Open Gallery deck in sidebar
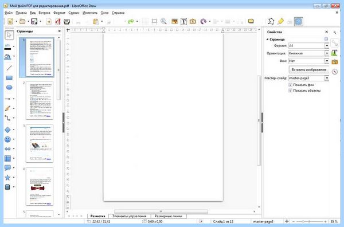Screen dimensions: 344x227 pos(335,62)
